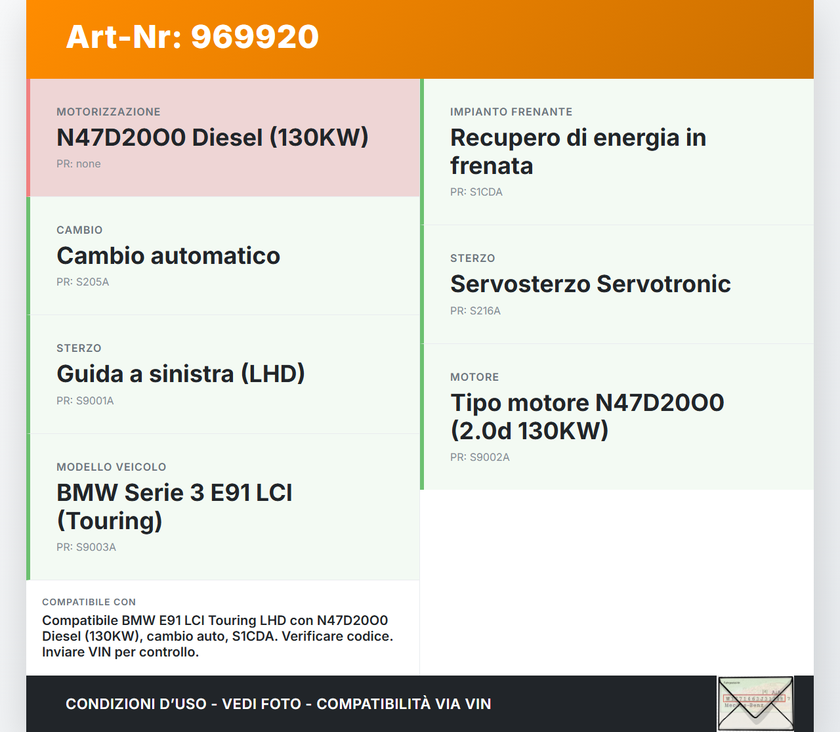The width and height of the screenshot is (840, 732).
Task: Click "N47D20O0 Diesel (130KW)" in the Motorizzazione card
Action: [x=213, y=137]
